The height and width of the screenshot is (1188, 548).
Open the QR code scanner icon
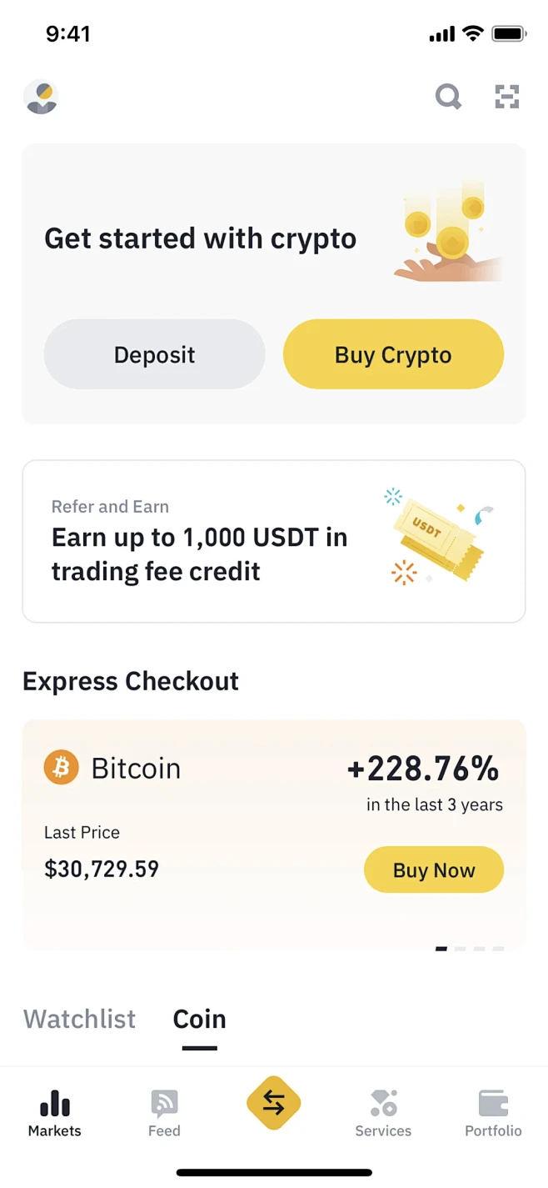(507, 97)
